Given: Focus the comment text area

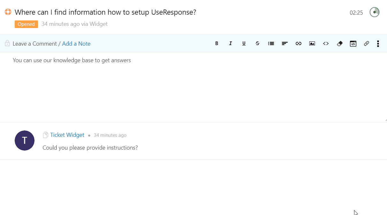Looking at the screenshot, I should tap(193, 87).
